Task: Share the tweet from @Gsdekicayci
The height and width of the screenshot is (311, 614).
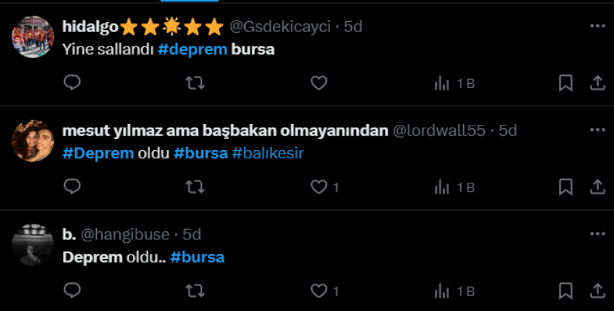Action: coord(598,83)
